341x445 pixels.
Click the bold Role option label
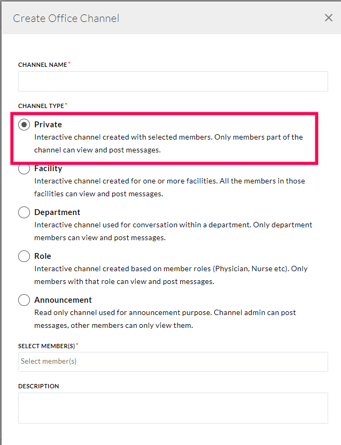43,256
